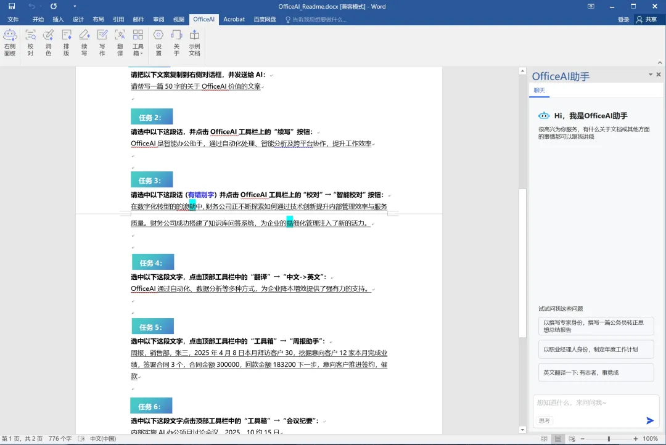Click the 第1页，共2页 page indicator
This screenshot has height=445, width=666.
(x=22, y=439)
